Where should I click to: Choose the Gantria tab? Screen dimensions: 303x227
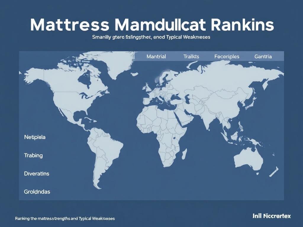click(x=263, y=56)
